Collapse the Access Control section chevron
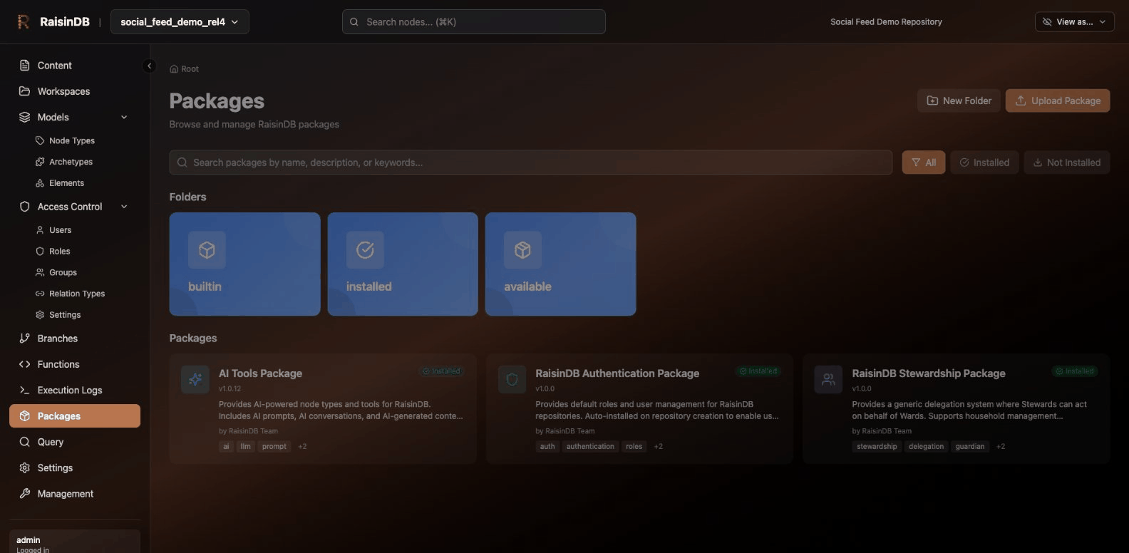The image size is (1129, 553). 124,207
